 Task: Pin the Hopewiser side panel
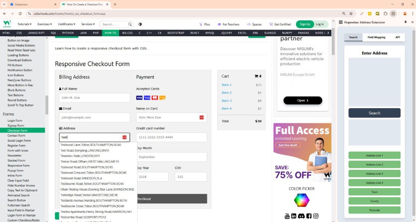[405, 22]
